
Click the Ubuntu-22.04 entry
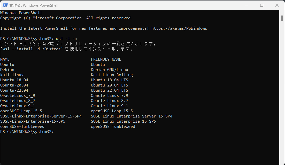(14, 90)
